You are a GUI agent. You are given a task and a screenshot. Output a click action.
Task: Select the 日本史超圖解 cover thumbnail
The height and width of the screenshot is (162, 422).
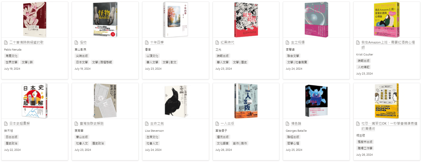point(35,101)
